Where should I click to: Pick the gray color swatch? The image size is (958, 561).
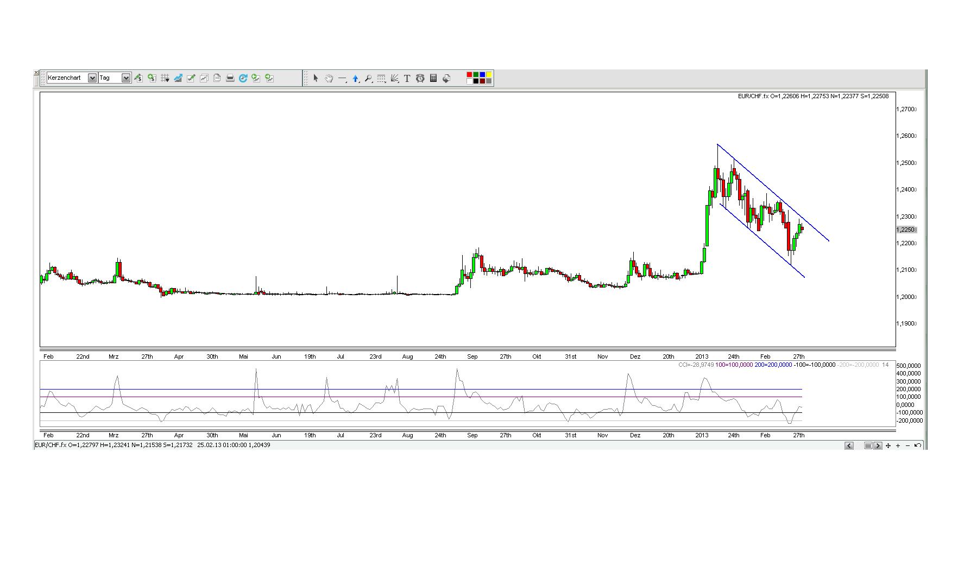(x=489, y=81)
